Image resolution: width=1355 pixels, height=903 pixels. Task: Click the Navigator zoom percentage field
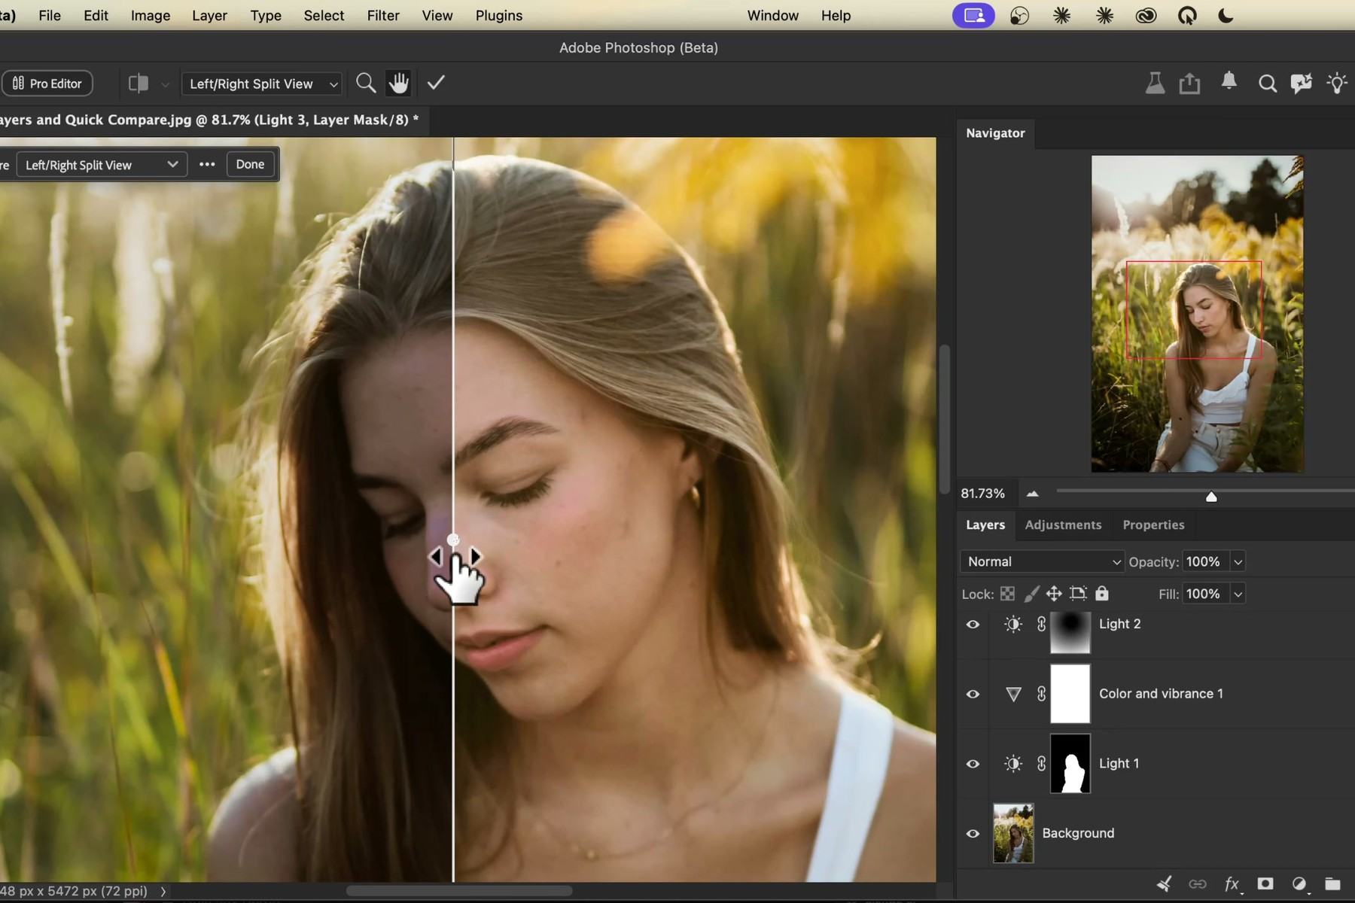pos(983,494)
